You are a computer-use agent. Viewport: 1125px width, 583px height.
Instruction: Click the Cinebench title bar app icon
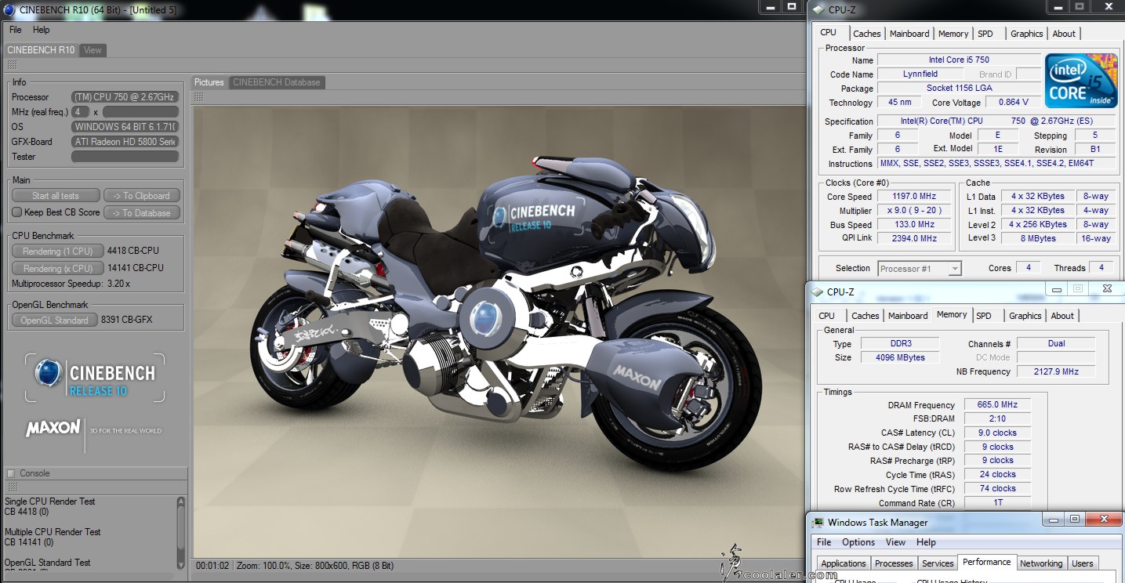click(9, 9)
